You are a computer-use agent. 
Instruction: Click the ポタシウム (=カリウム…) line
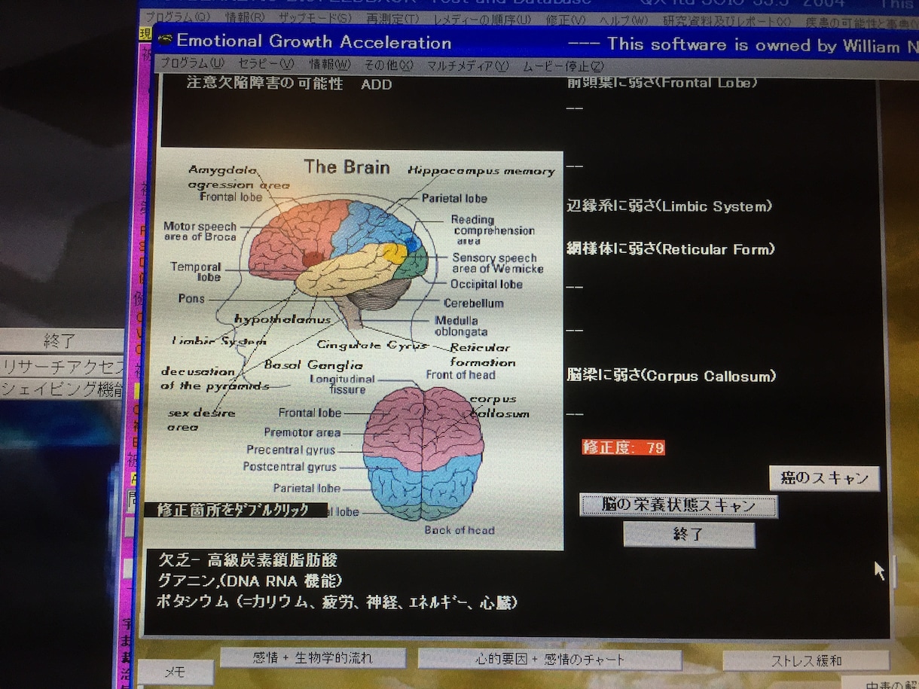[337, 602]
